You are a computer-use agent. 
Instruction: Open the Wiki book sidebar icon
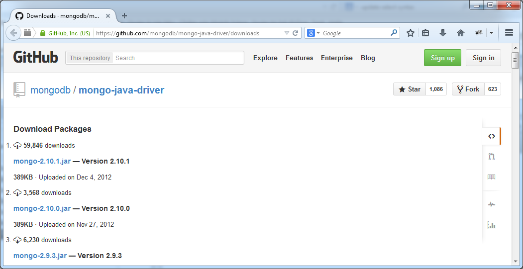(491, 177)
